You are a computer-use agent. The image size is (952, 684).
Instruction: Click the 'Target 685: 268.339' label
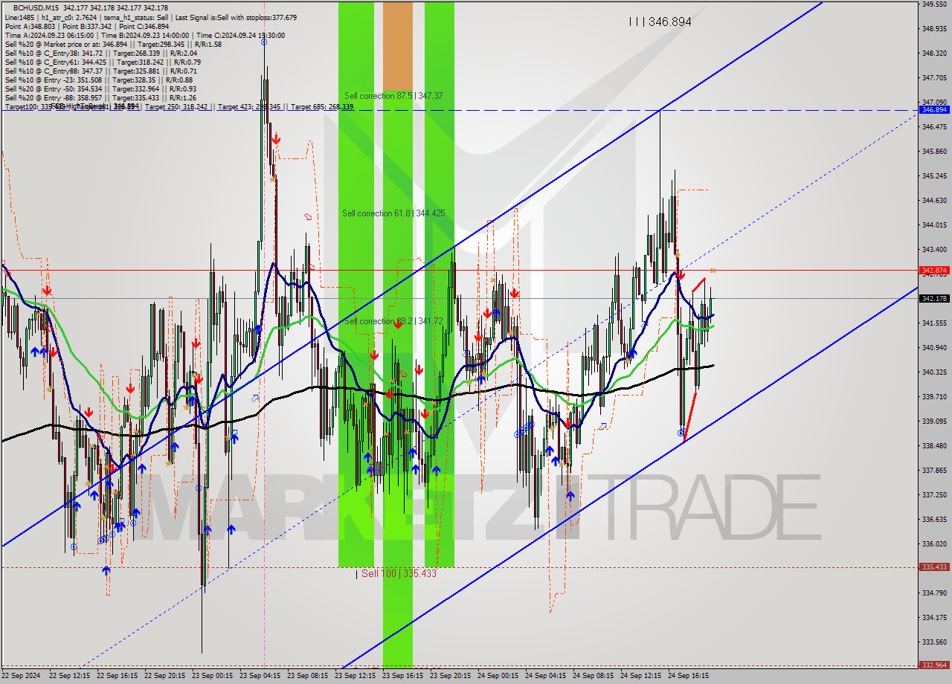tap(322, 107)
